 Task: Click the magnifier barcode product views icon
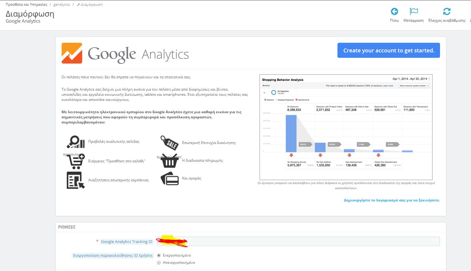(x=76, y=142)
